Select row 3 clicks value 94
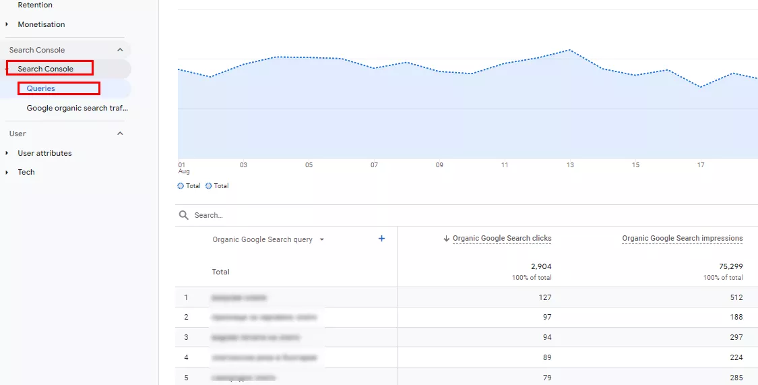Viewport: 758px width, 385px height. point(546,337)
